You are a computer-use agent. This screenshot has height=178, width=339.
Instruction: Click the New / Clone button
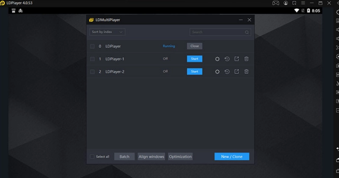[x=232, y=156]
